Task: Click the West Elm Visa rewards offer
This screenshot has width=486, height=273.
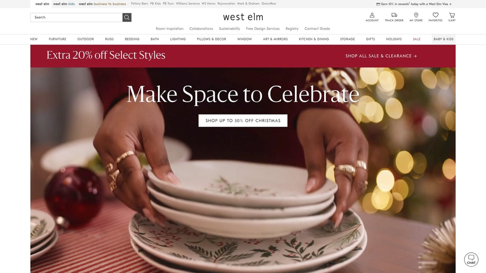Action: click(414, 4)
